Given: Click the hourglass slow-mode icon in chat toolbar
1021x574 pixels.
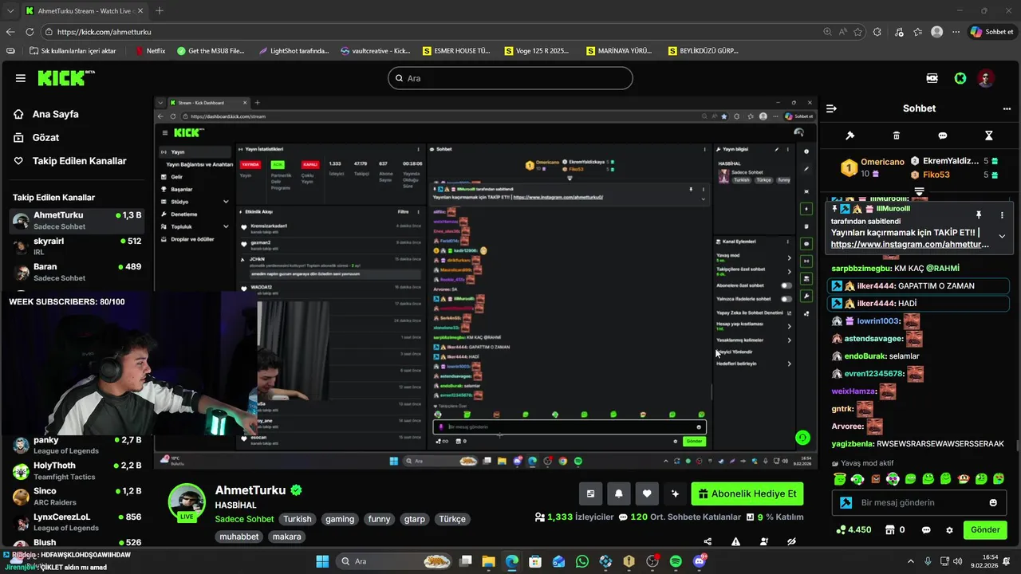Looking at the screenshot, I should pos(989,136).
